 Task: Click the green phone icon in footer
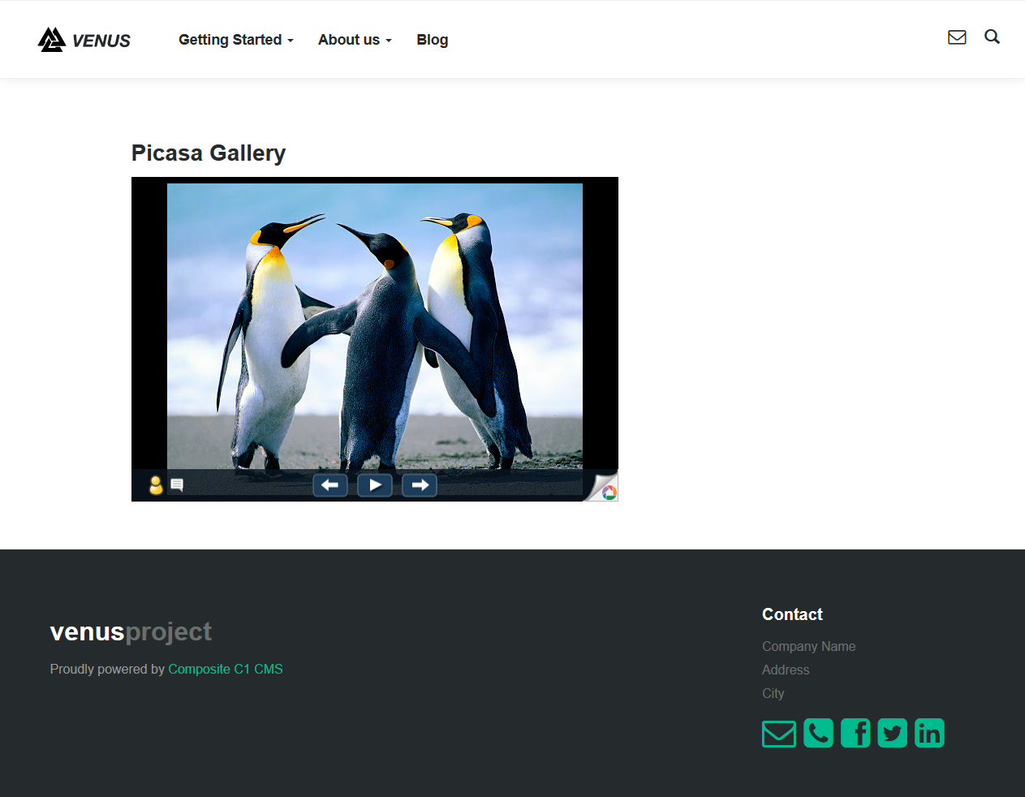(x=818, y=734)
